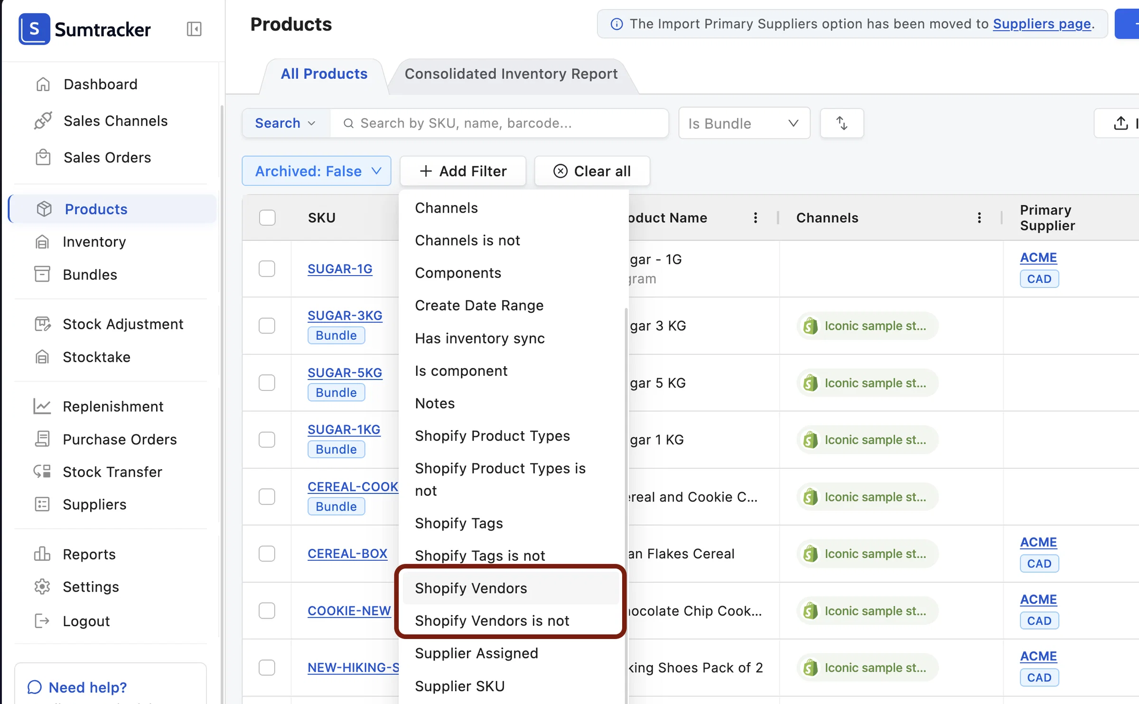
Task: Open the SUGAR-1KG SKU link
Action: (344, 429)
